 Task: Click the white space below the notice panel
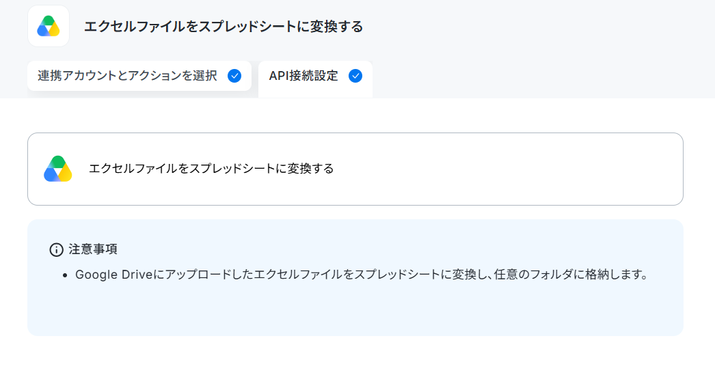pos(355,357)
